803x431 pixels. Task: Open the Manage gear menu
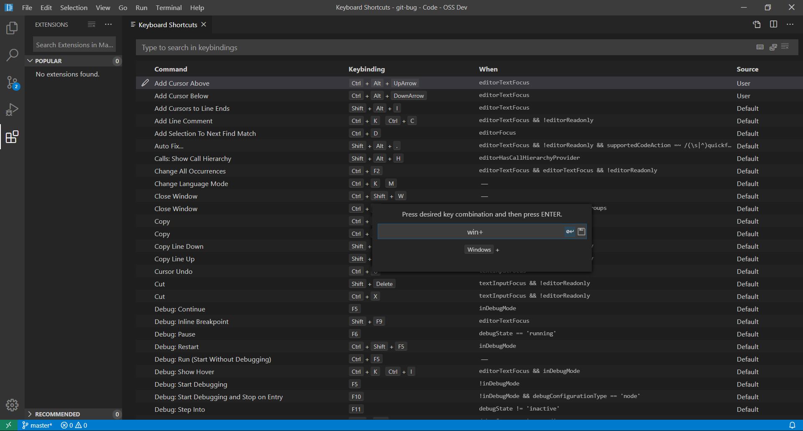(x=12, y=405)
